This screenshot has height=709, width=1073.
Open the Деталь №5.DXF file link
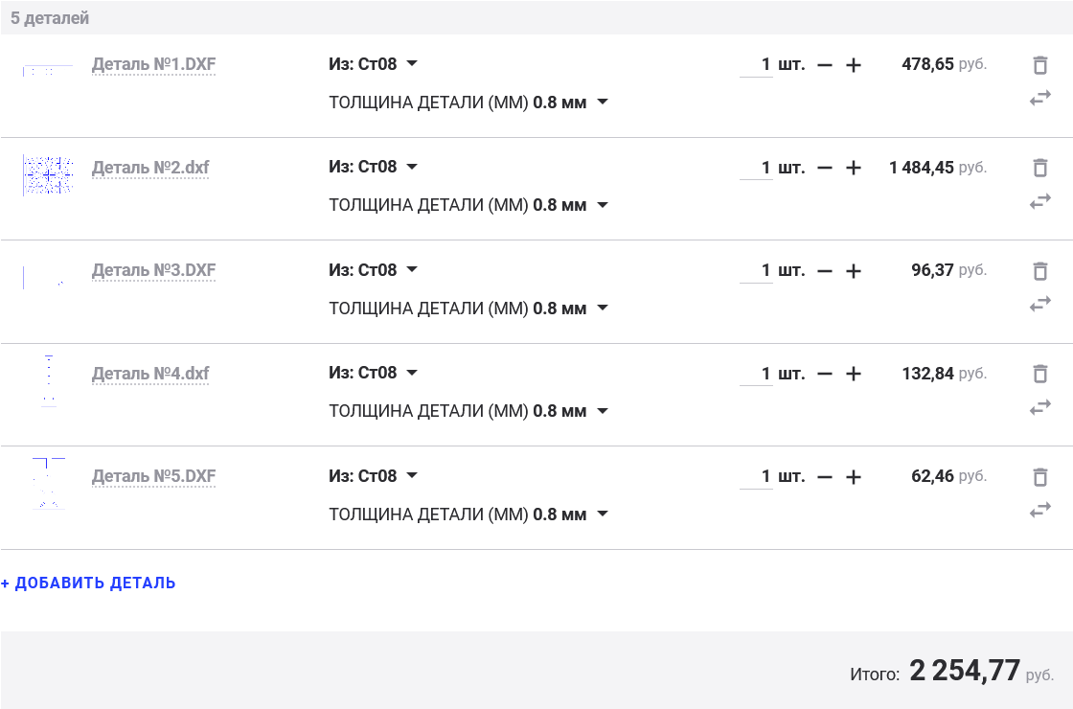pyautogui.click(x=153, y=476)
